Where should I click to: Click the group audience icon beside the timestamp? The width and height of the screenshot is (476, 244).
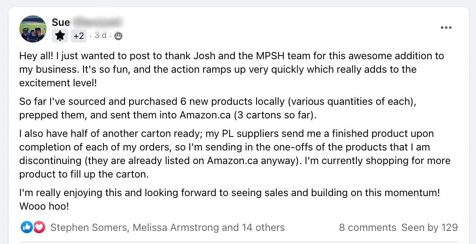coord(118,36)
